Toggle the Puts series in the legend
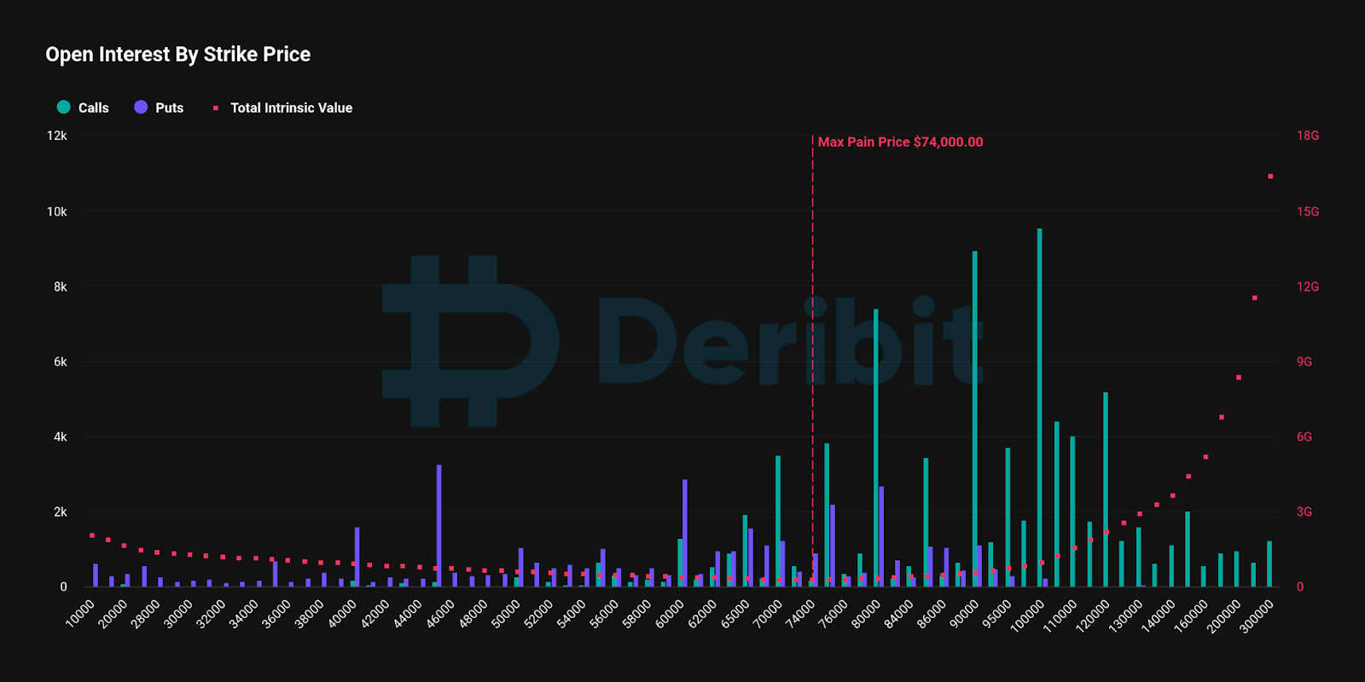 [x=159, y=107]
